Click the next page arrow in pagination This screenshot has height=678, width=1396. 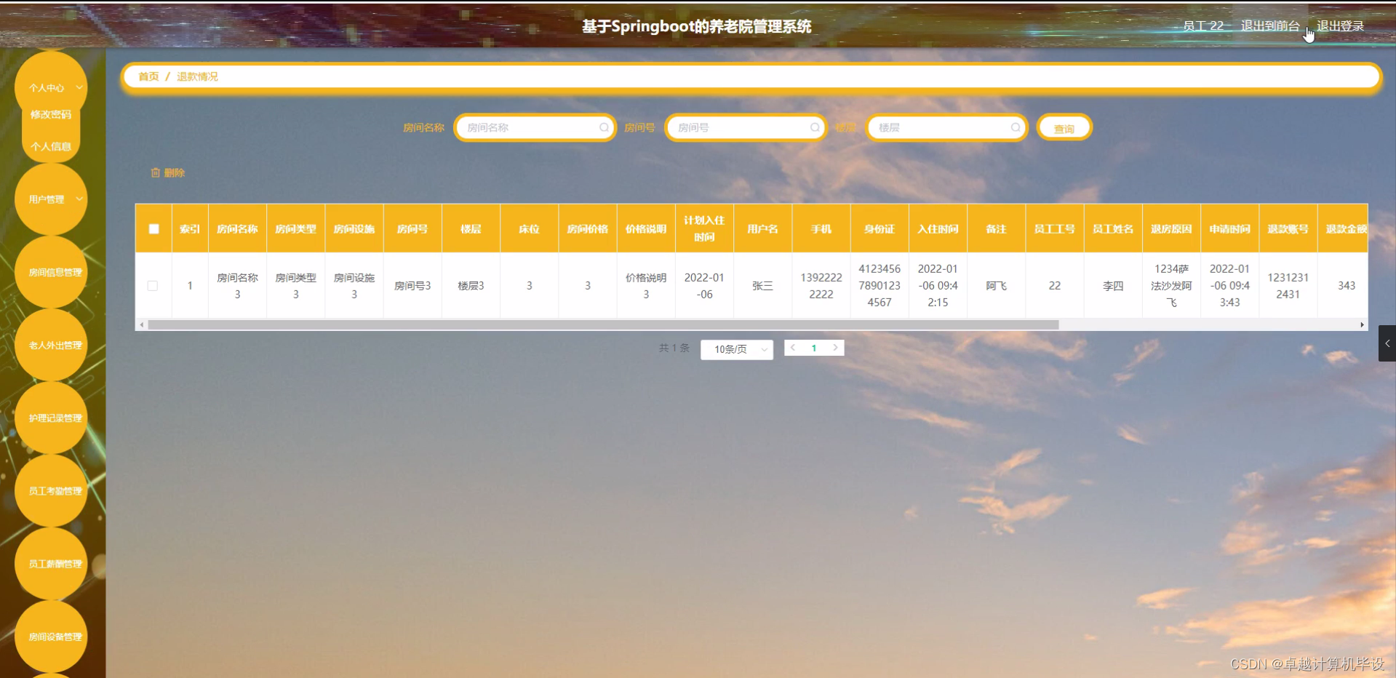(x=835, y=348)
